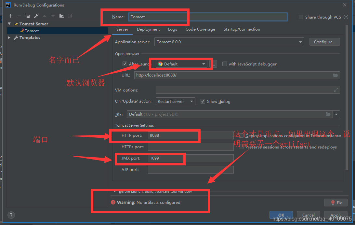Switch to the Logs tab
The height and width of the screenshot is (225, 355).
click(x=173, y=29)
